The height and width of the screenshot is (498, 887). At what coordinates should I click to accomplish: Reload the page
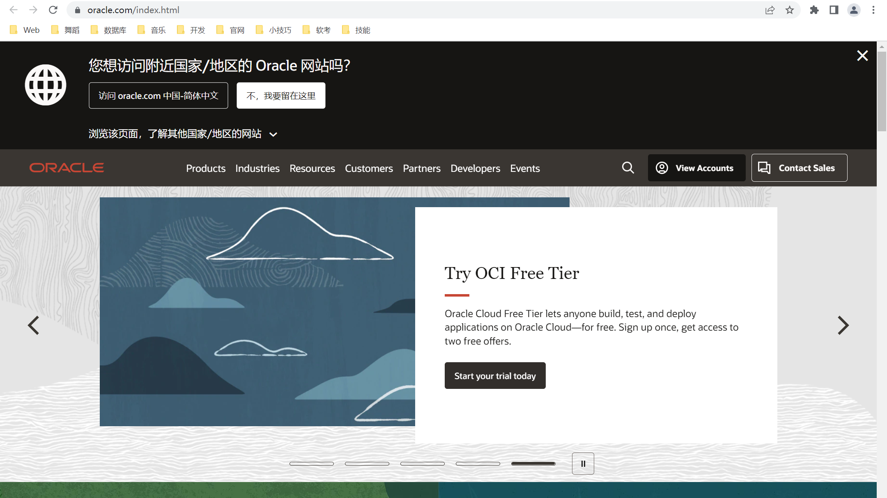(x=53, y=10)
